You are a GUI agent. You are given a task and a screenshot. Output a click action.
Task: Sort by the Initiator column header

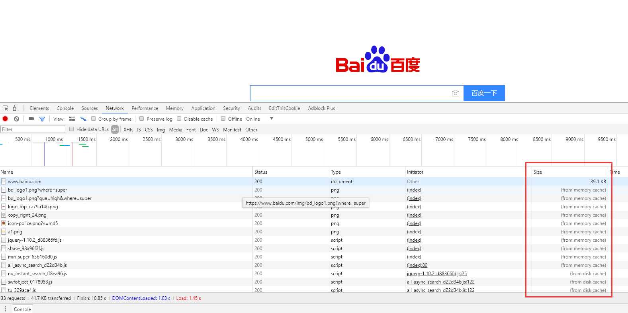(468, 172)
